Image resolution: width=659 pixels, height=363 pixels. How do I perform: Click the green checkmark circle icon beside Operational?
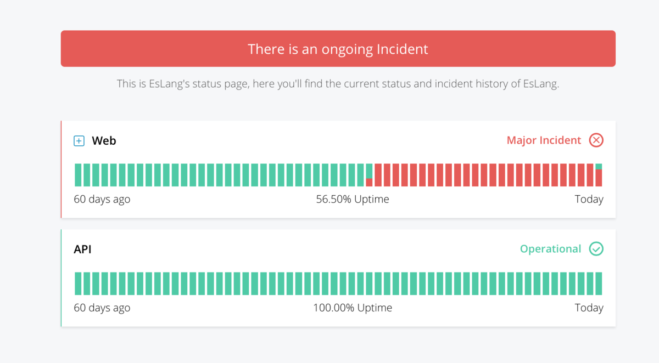[x=596, y=249]
